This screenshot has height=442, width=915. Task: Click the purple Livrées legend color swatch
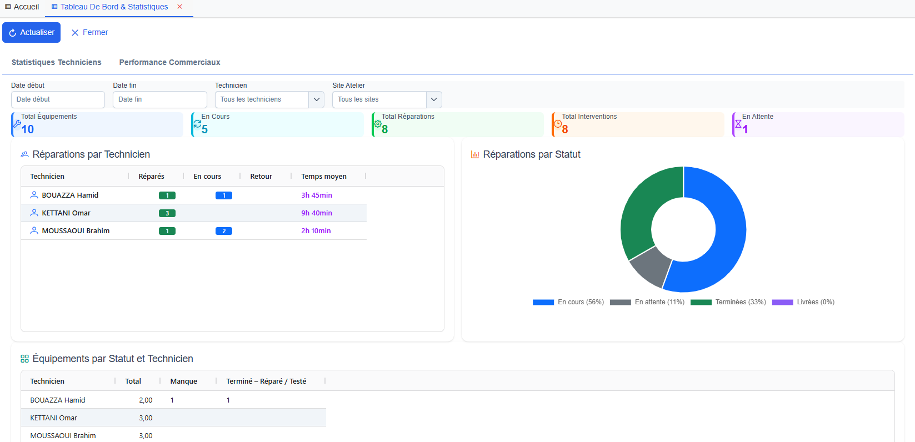pyautogui.click(x=782, y=302)
